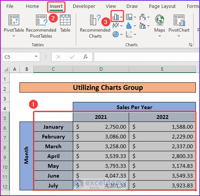Open Recommended Charts
The height and width of the screenshot is (196, 200).
[x=95, y=26]
